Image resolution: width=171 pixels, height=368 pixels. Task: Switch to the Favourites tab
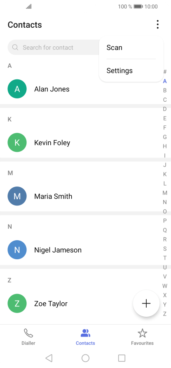tap(142, 337)
